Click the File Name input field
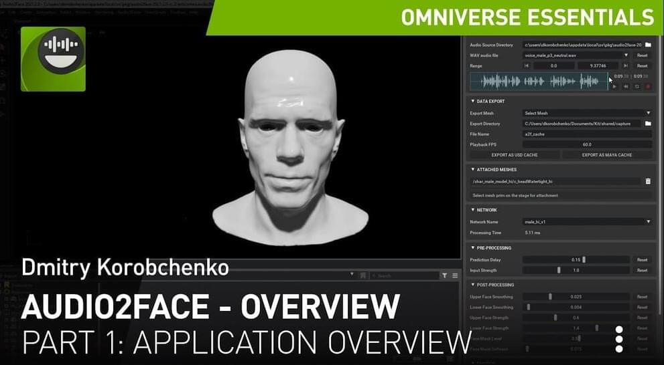The image size is (664, 365). (x=586, y=134)
